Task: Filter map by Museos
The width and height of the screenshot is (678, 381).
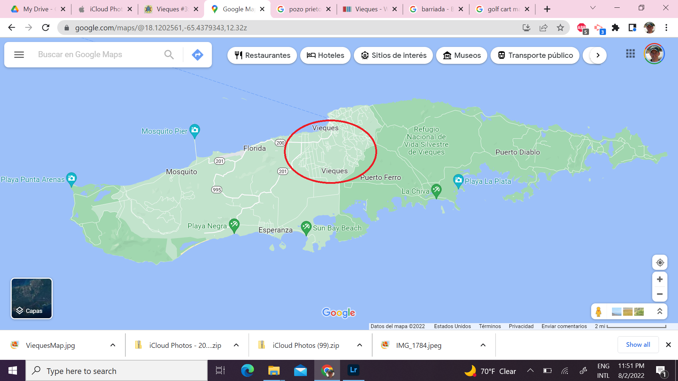Action: click(x=462, y=55)
